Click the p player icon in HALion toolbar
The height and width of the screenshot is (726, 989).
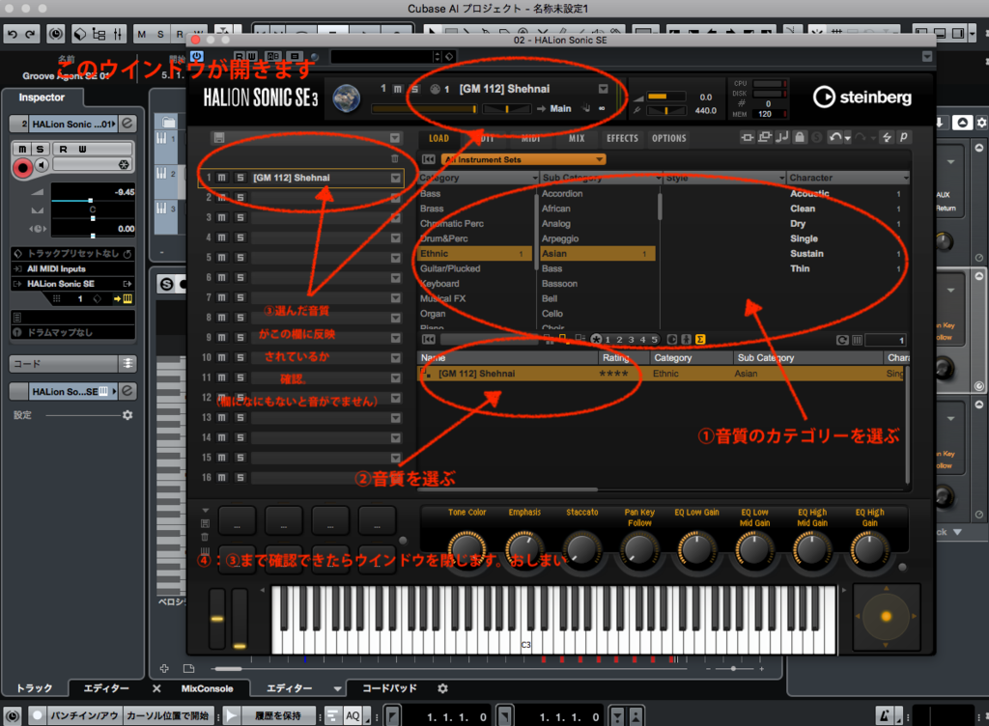[903, 137]
